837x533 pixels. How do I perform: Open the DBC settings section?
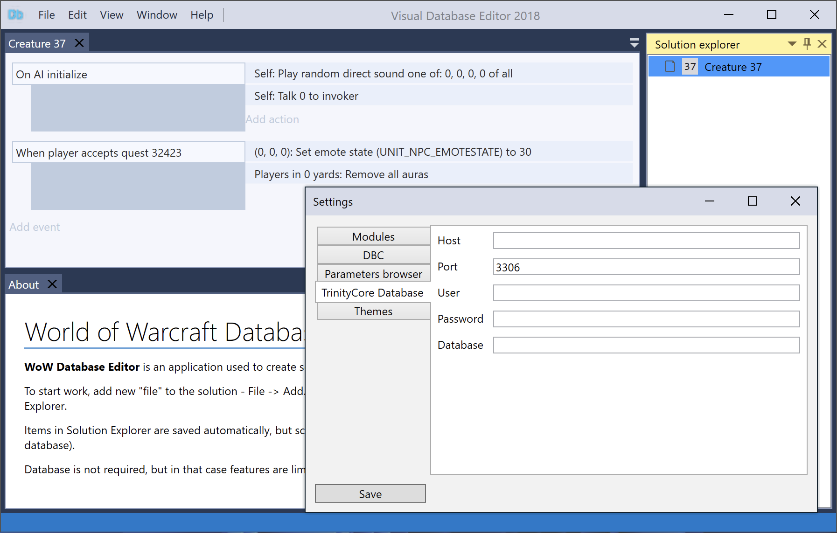pyautogui.click(x=373, y=255)
